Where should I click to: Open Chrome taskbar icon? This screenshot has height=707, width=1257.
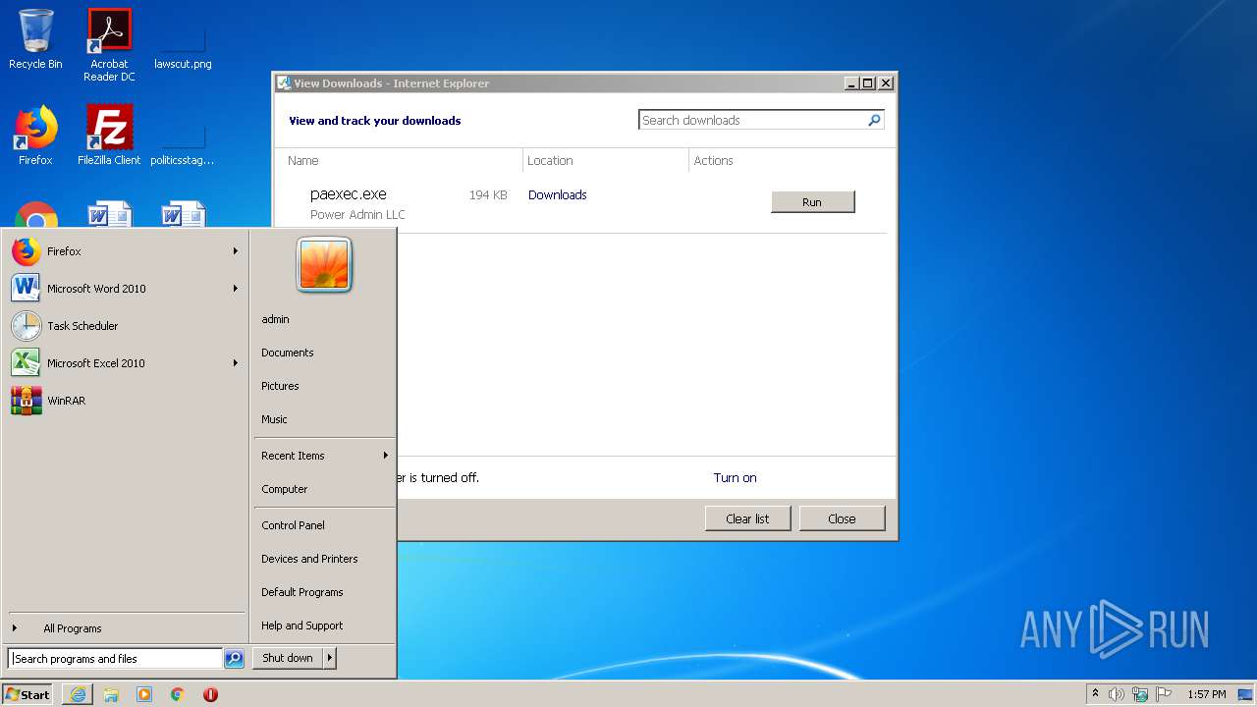point(178,694)
